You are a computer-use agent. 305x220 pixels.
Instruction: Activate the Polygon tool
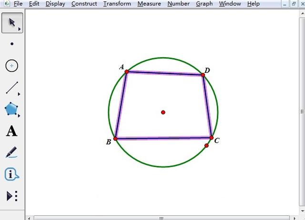coord(11,109)
